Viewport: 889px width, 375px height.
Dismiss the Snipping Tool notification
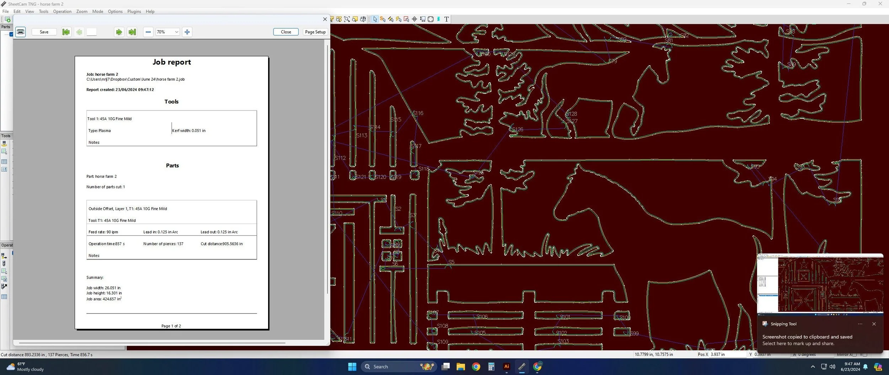click(874, 324)
